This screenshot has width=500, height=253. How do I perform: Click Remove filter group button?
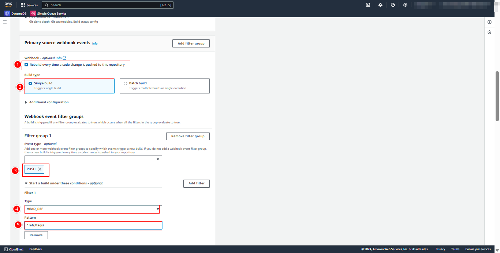[188, 136]
